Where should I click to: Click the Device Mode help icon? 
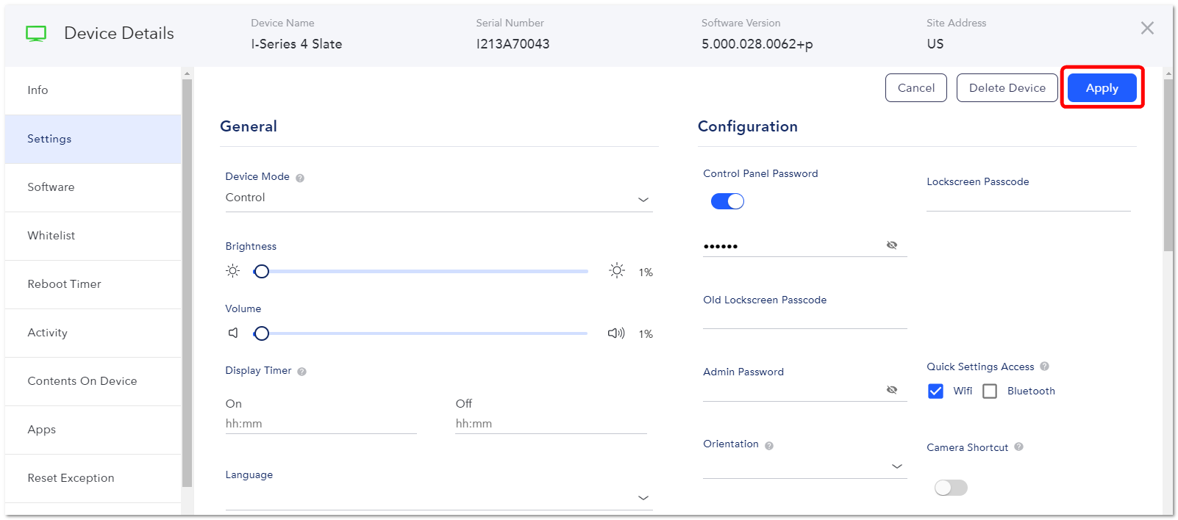click(x=300, y=178)
